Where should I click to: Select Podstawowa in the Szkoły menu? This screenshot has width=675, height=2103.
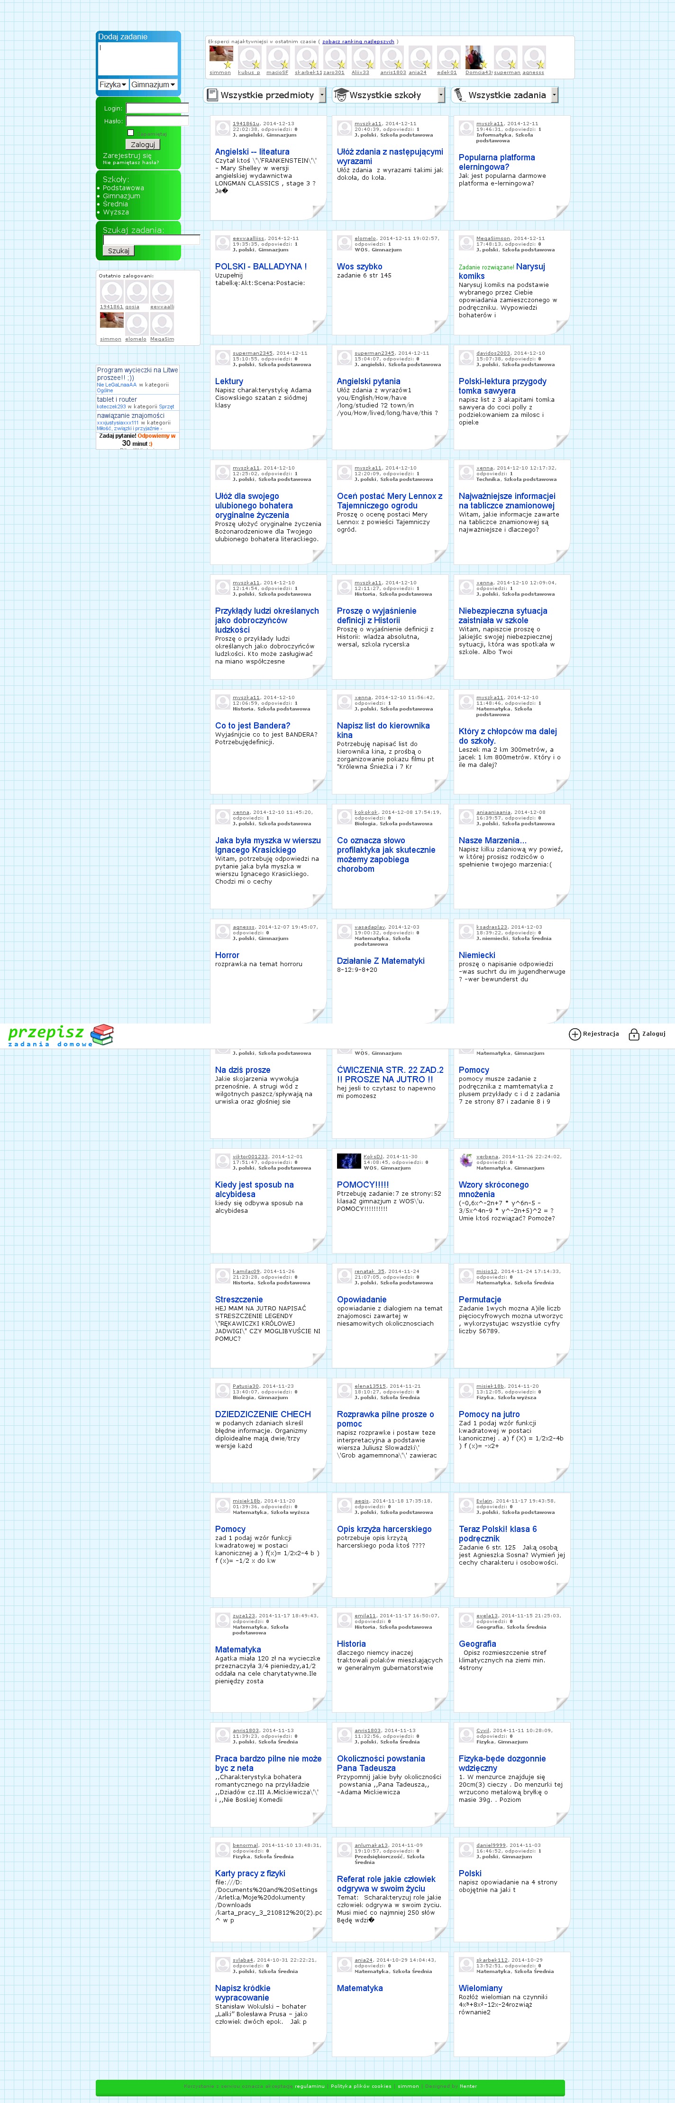click(123, 188)
